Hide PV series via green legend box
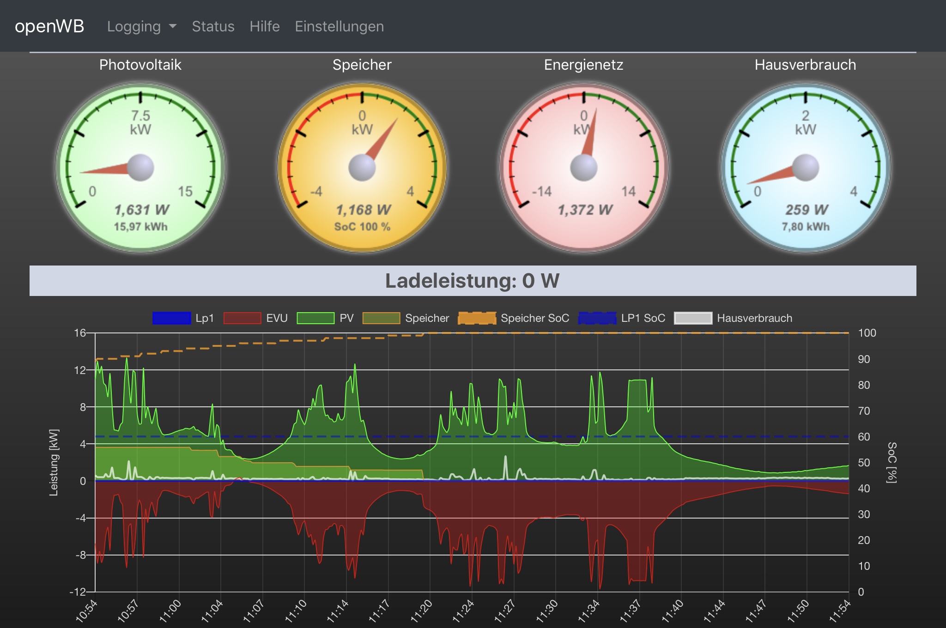The height and width of the screenshot is (628, 946). pos(315,318)
